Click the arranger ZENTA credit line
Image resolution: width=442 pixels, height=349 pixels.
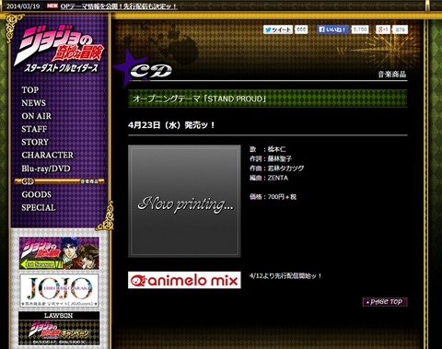[269, 178]
